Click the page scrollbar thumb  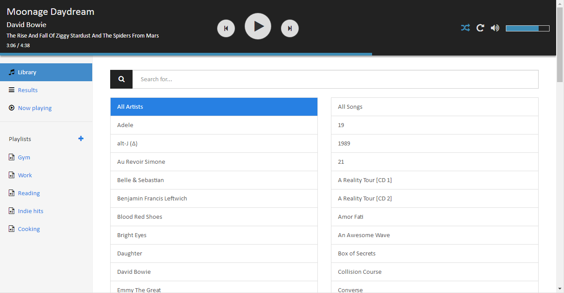tap(560, 44)
